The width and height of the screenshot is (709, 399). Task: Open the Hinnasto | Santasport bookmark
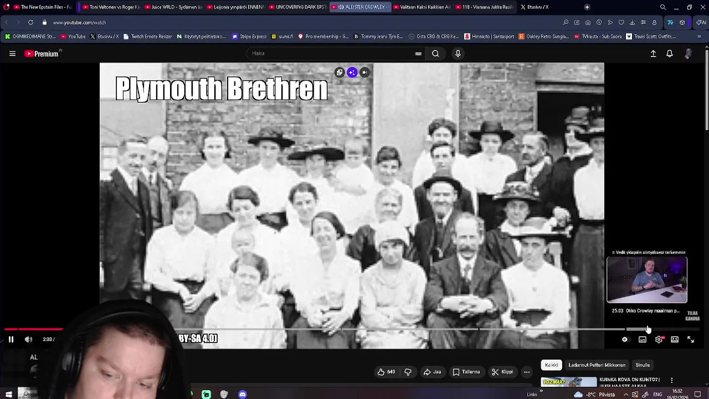[x=489, y=37]
